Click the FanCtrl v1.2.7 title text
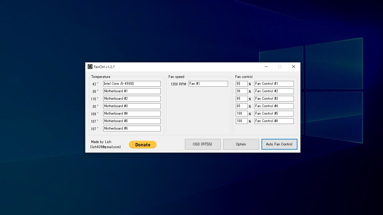383x215 pixels. coord(104,67)
